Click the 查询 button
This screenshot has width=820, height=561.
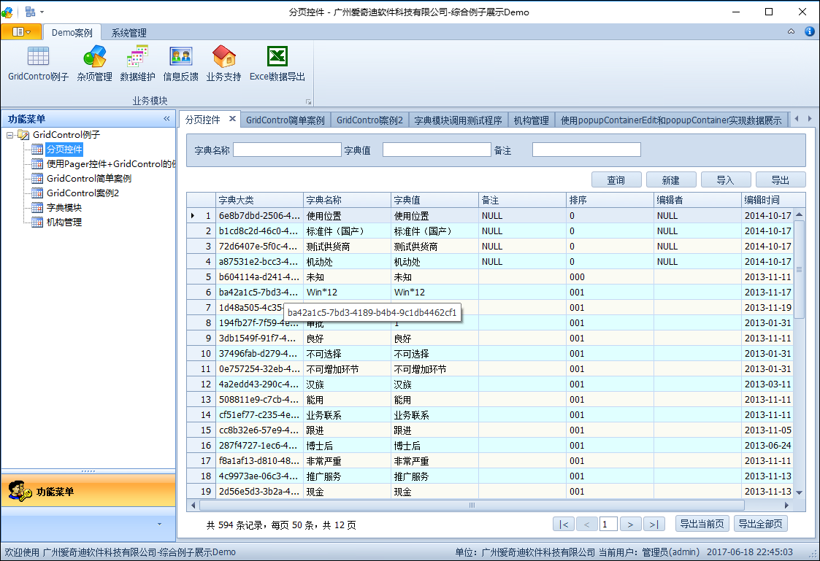[616, 179]
